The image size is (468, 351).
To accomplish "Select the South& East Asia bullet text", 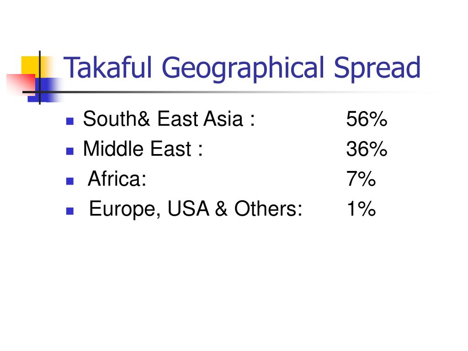I will 169,119.
